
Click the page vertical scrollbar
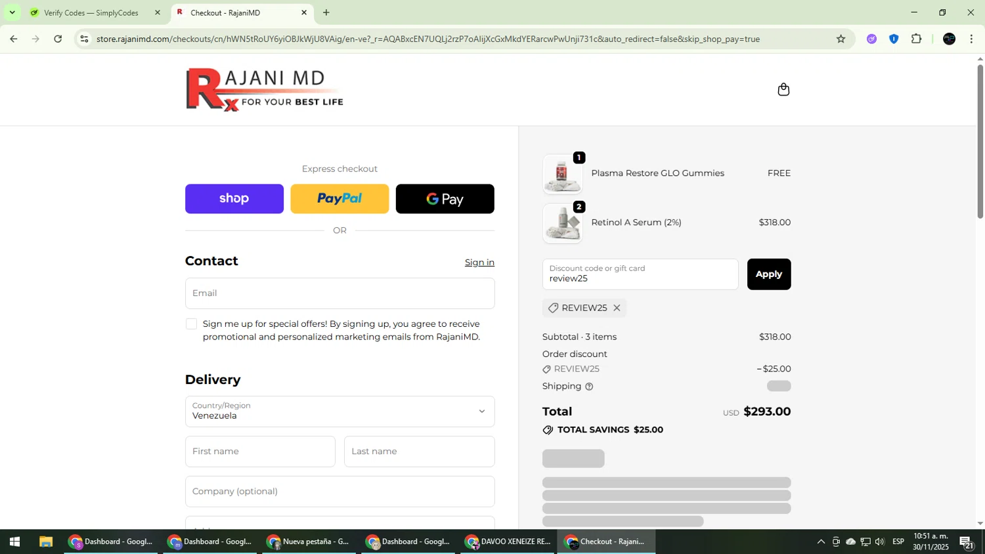980,140
